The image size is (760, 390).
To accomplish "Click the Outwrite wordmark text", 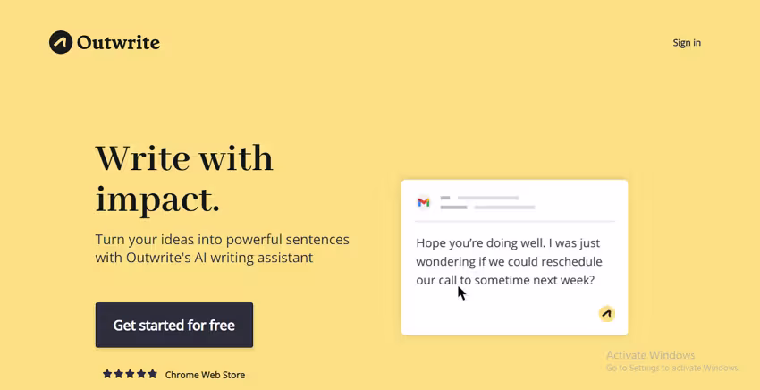I will [x=118, y=42].
